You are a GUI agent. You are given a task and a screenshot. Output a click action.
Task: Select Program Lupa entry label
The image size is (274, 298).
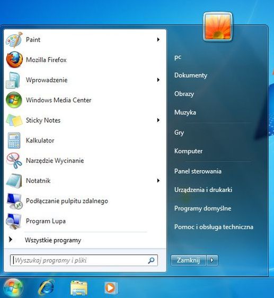46,221
